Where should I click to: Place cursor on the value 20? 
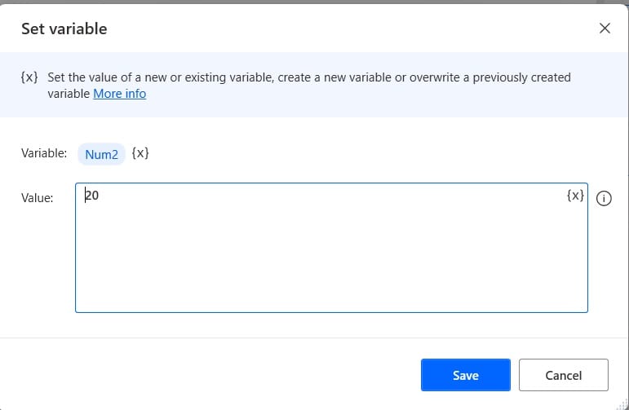(x=92, y=195)
